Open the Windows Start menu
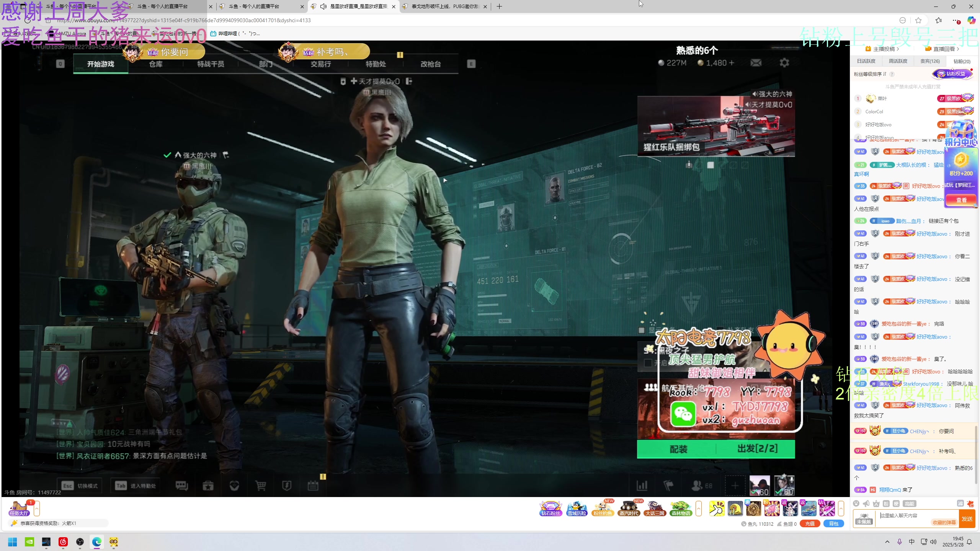This screenshot has width=980, height=551. pyautogui.click(x=13, y=542)
